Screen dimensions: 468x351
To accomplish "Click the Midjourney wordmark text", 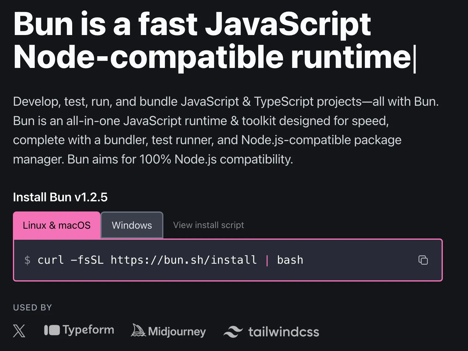I will [x=177, y=332].
